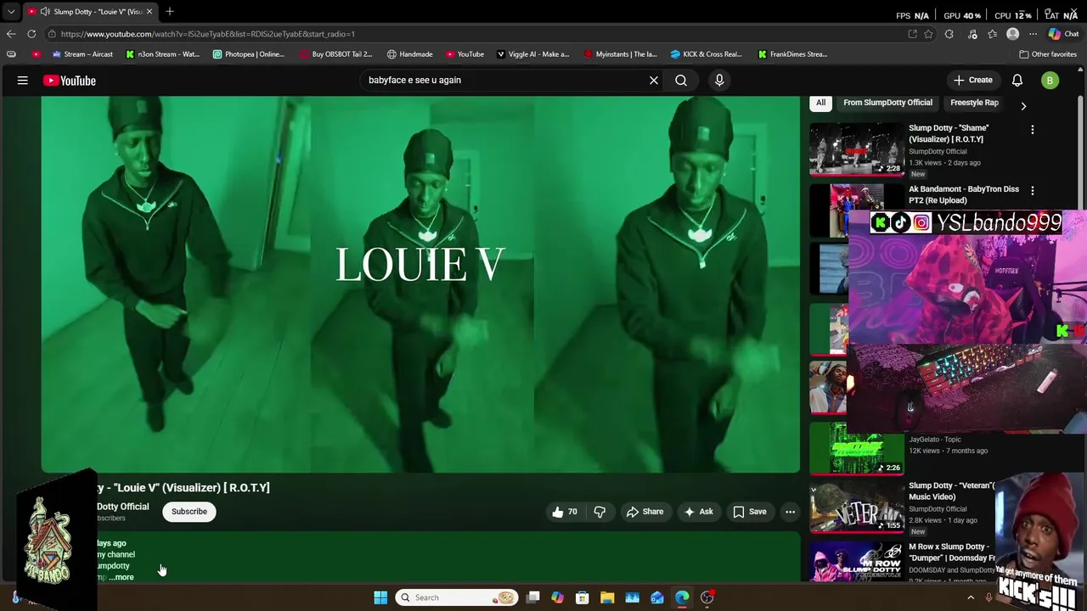Viewport: 1087px width, 611px height.
Task: Reload the current page
Action: [31, 34]
